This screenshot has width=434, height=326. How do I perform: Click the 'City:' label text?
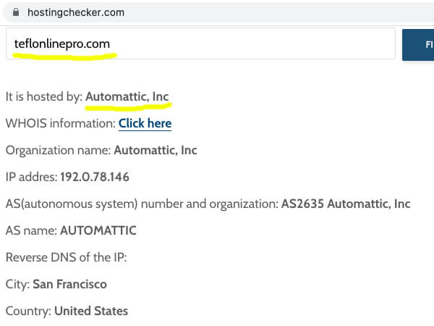(17, 284)
